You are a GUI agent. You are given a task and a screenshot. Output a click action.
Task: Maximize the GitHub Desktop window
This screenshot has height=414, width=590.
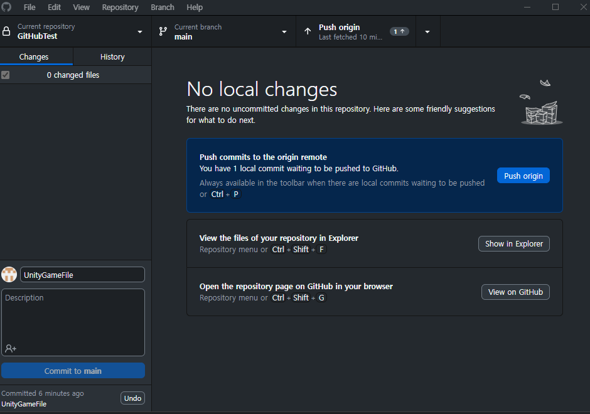pos(555,7)
